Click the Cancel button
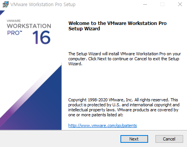Viewport: 187px width, 147px height. click(x=169, y=139)
